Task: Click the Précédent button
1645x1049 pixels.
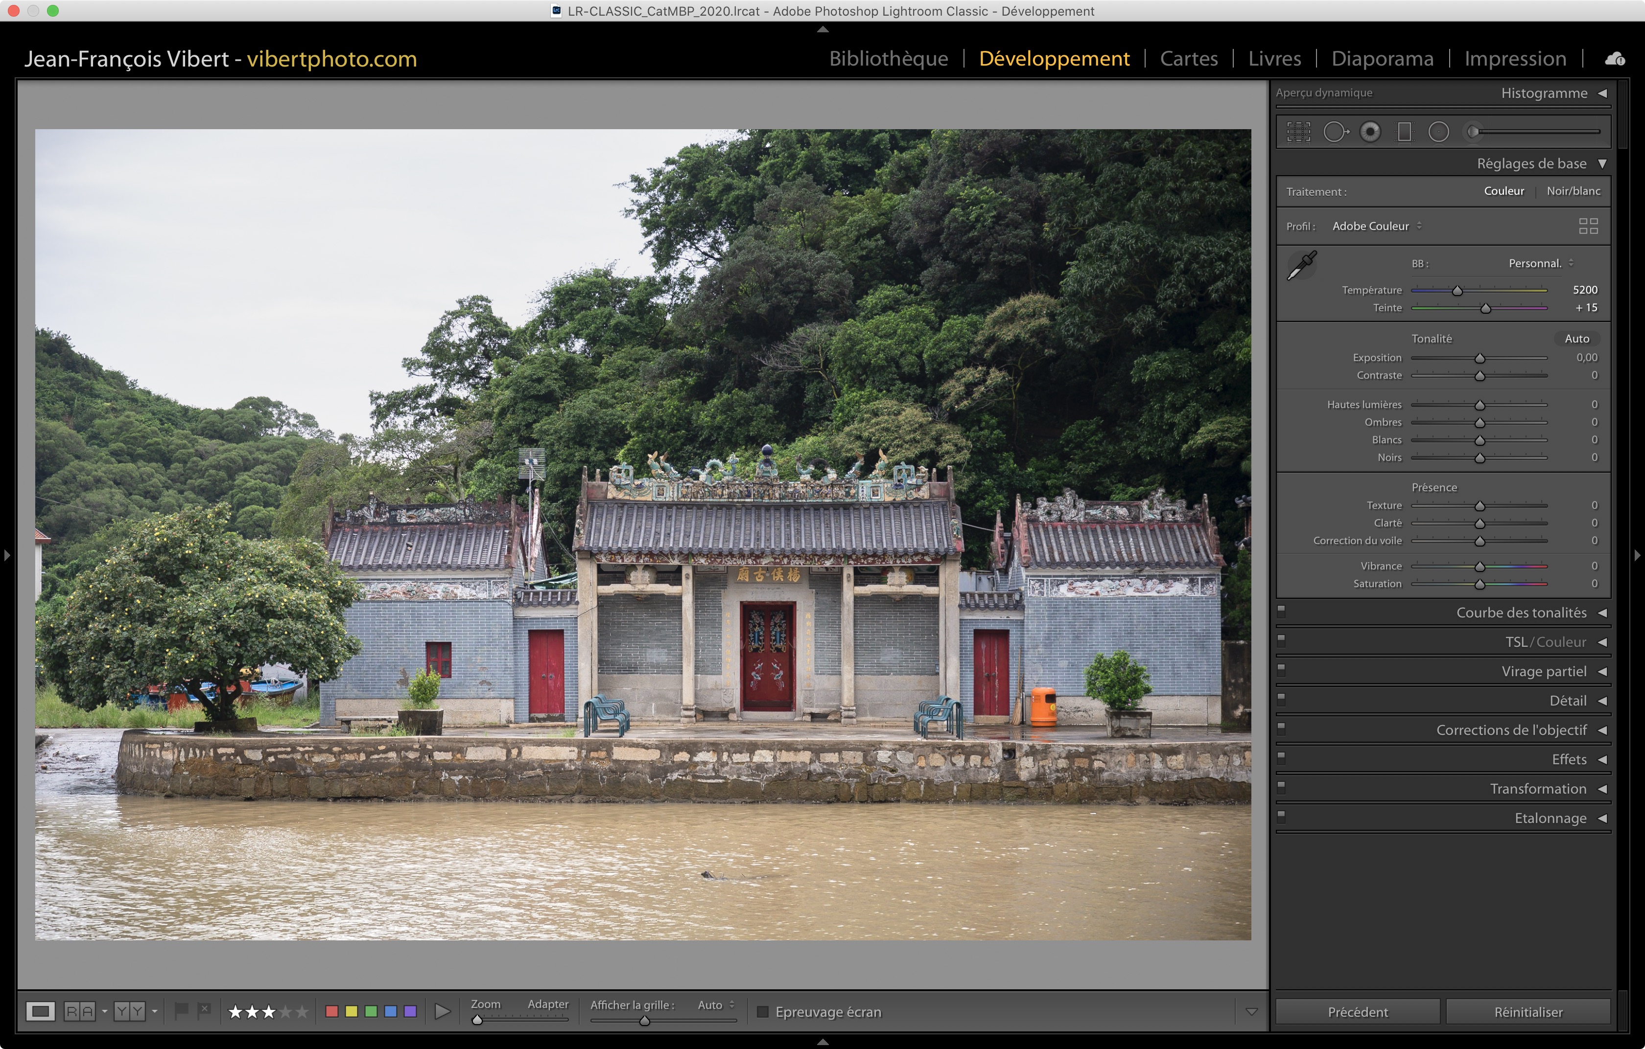Action: point(1357,1011)
